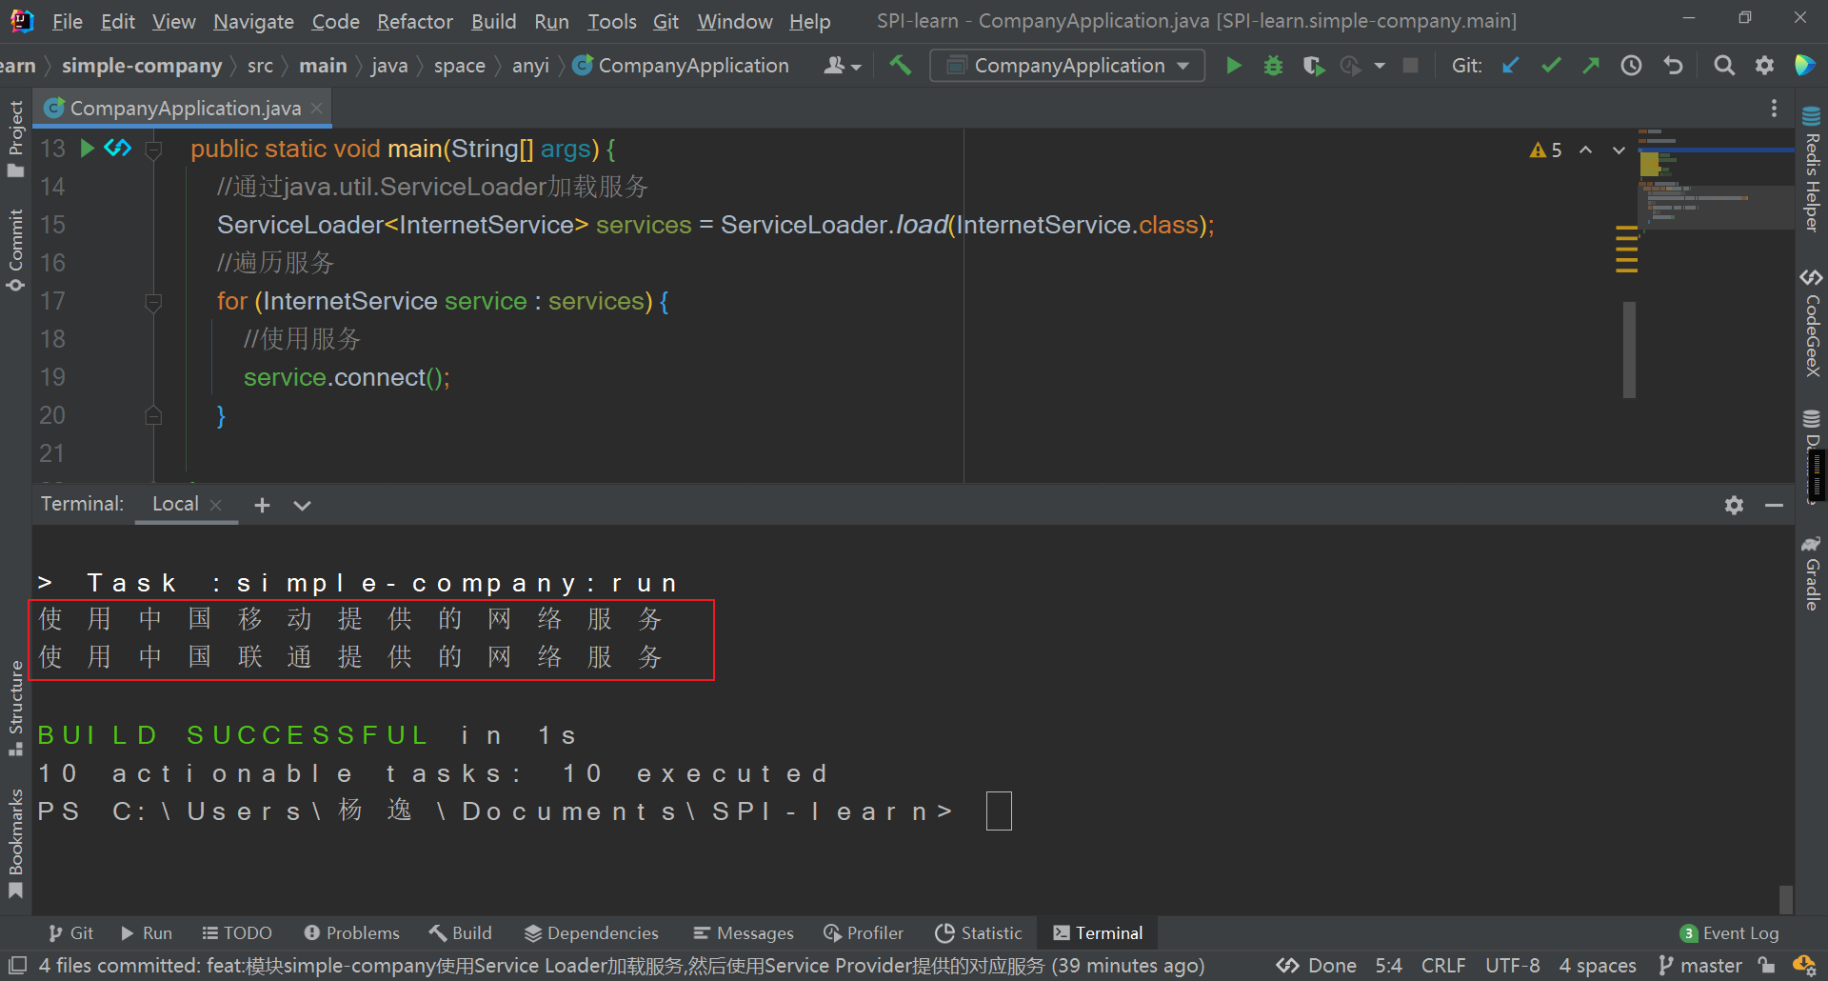Screen dimensions: 1828x981
Task: Open the master branch selector in status bar
Action: tap(1700, 966)
